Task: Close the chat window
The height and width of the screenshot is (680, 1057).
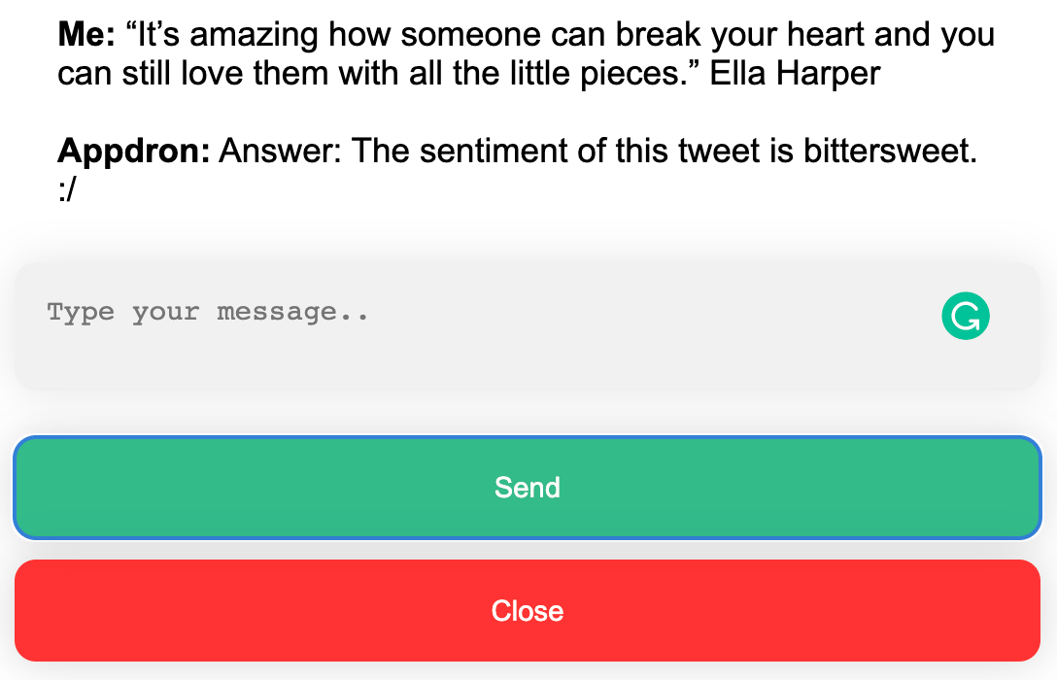Action: click(x=528, y=611)
